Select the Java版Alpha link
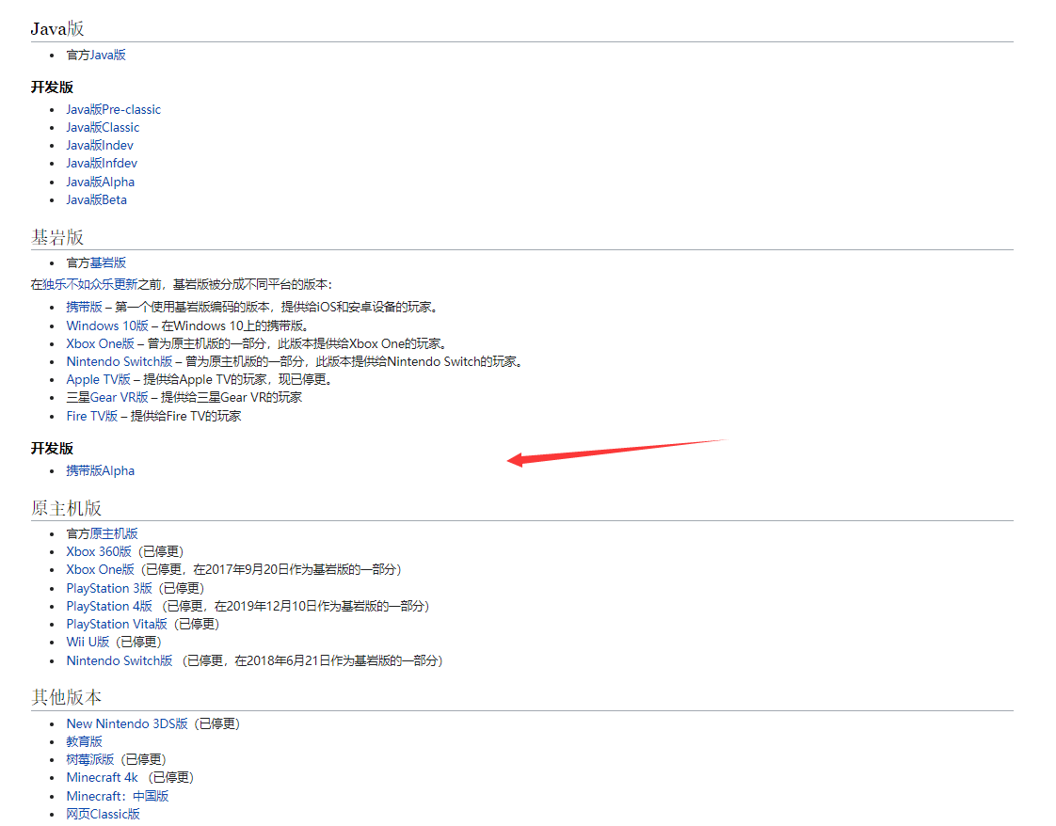 click(100, 182)
